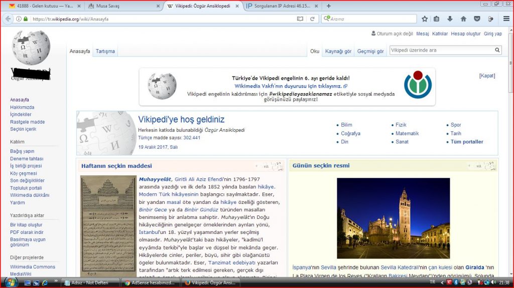Screen dimensions: 514x288
Task: Open Wikimedia Commons sidebar link
Action: pos(33,267)
